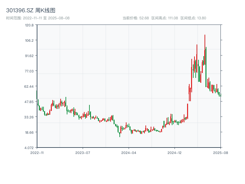Click the current price value 当前价格: 52.68

pos(136,18)
